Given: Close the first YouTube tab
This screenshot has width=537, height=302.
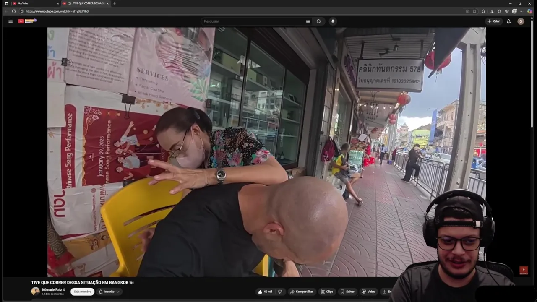Looking at the screenshot, I should coord(58,3).
